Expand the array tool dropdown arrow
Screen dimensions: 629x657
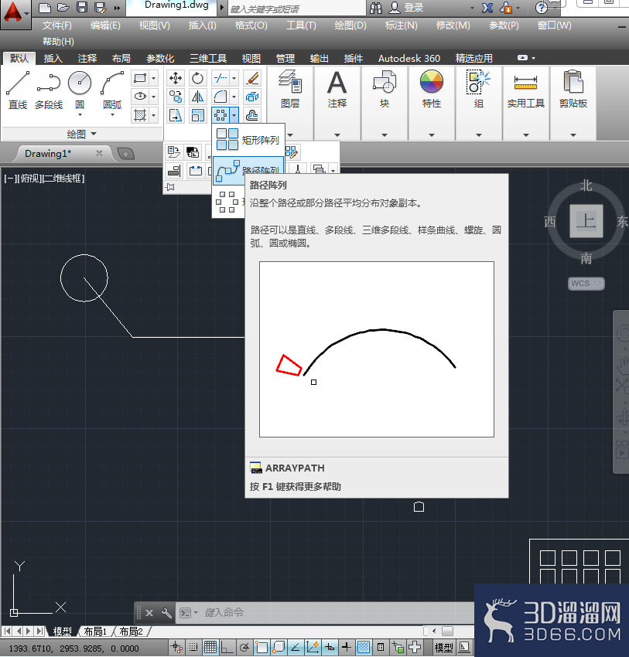[234, 115]
